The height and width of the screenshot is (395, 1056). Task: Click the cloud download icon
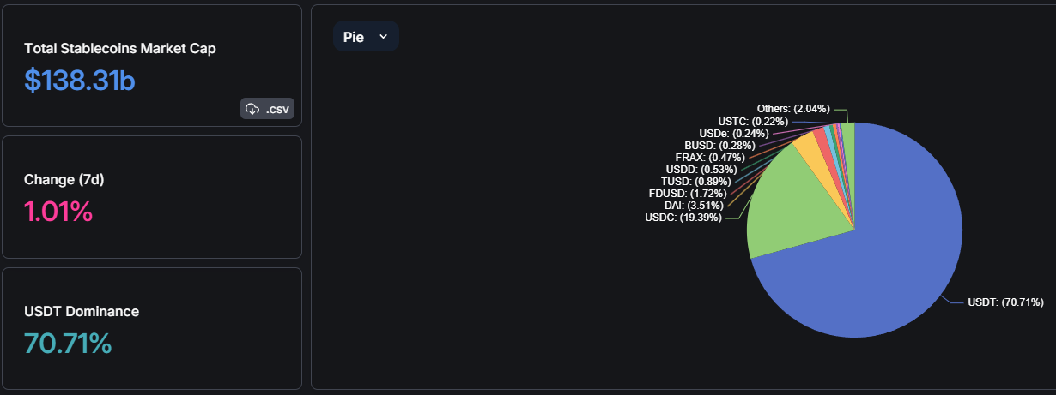click(252, 109)
